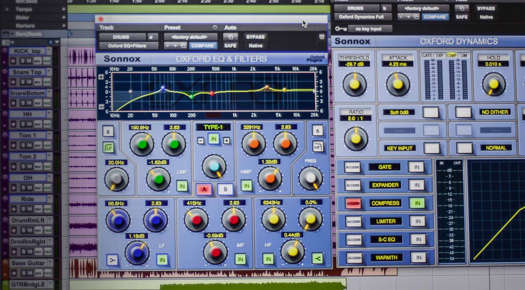Toggle the IN button for the MF band

click(240, 260)
